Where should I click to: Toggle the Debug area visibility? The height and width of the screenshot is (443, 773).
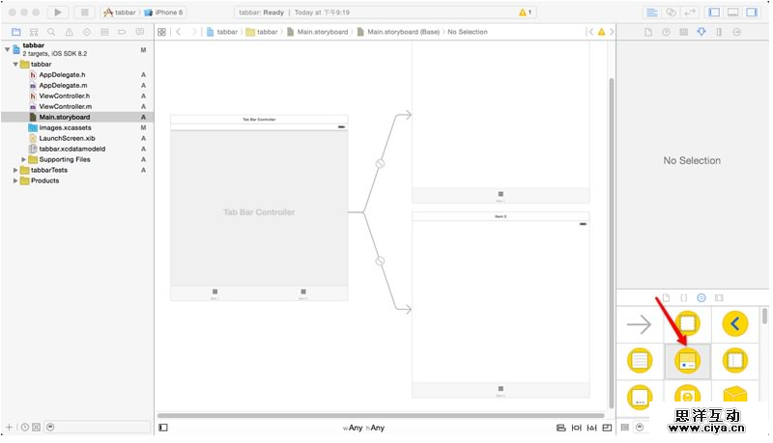[733, 13]
